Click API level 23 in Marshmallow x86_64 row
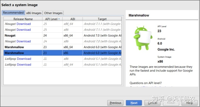Viewport: 200px width, 107px height. pyautogui.click(x=45, y=47)
